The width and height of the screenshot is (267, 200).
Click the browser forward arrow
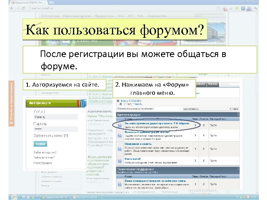point(17,8)
